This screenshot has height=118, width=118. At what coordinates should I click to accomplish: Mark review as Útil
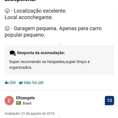10,83
